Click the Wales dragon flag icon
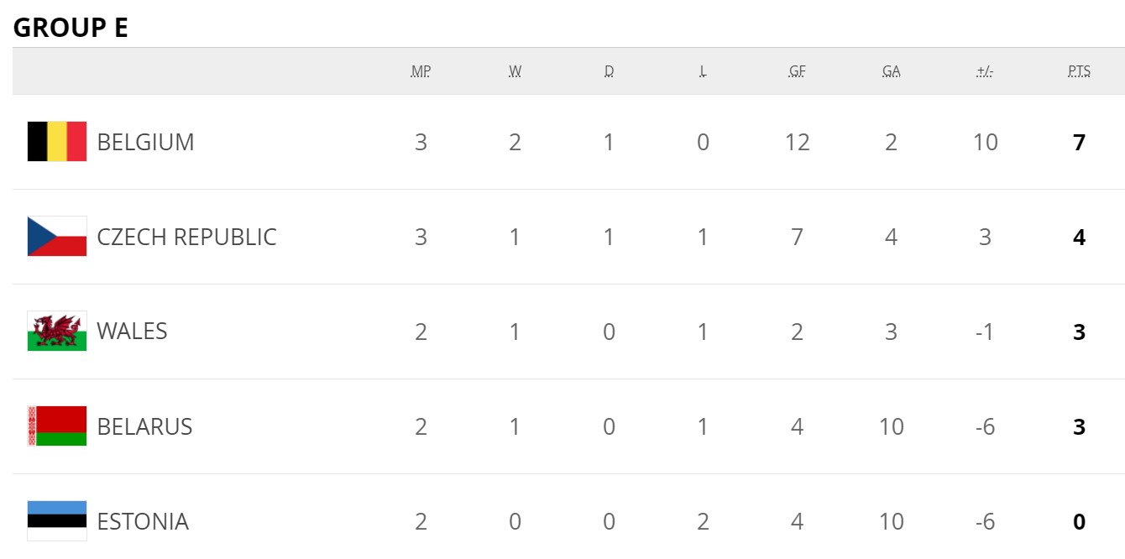Image resolution: width=1125 pixels, height=559 pixels. click(57, 332)
